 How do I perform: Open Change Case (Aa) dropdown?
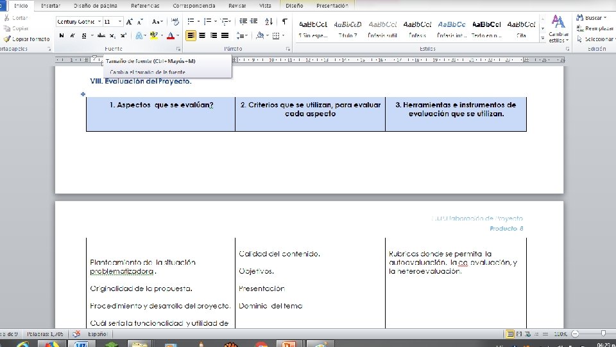(157, 22)
